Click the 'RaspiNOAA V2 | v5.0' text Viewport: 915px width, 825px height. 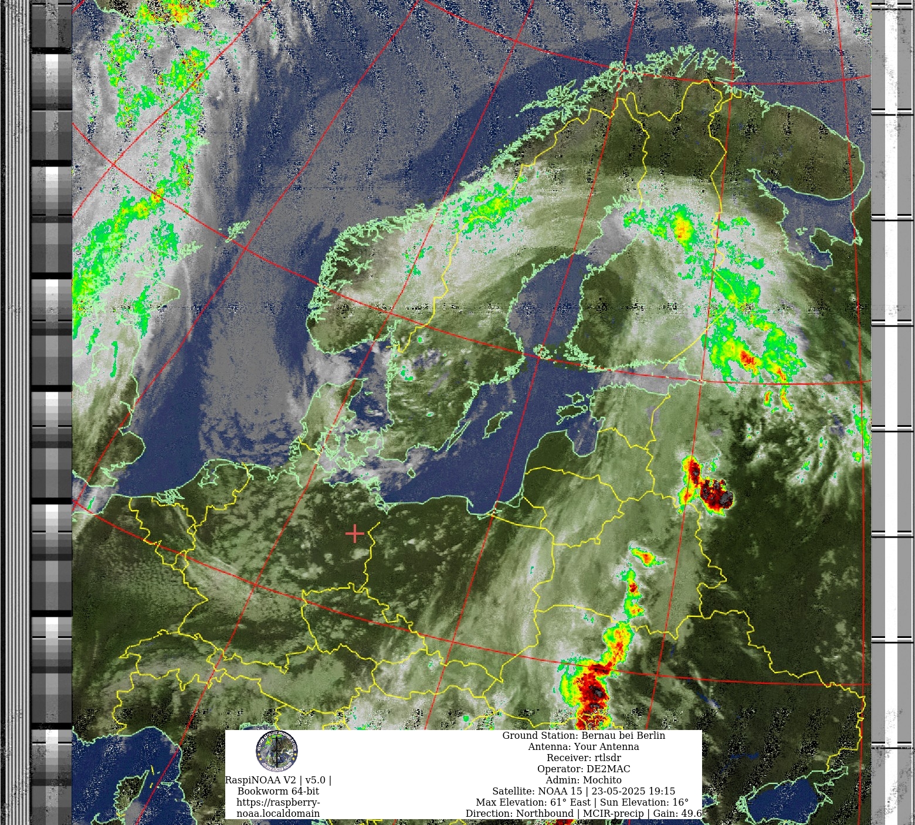click(278, 780)
